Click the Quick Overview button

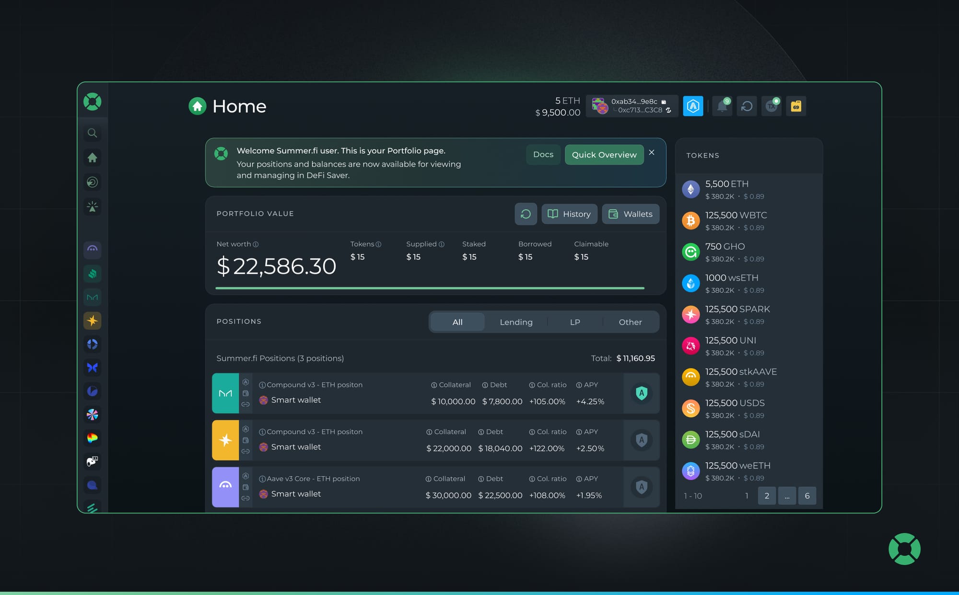coord(604,155)
